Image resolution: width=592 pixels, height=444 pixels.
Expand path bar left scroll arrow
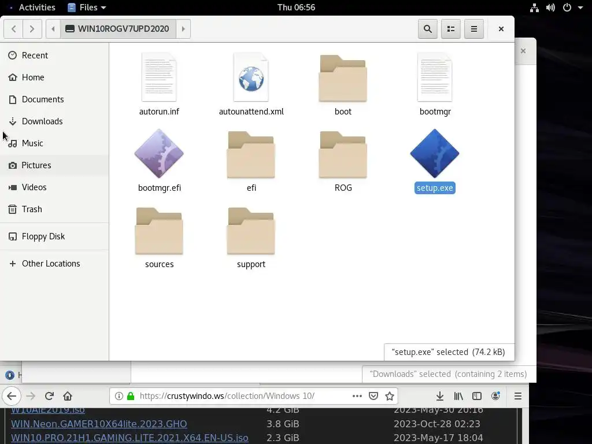[x=53, y=29]
